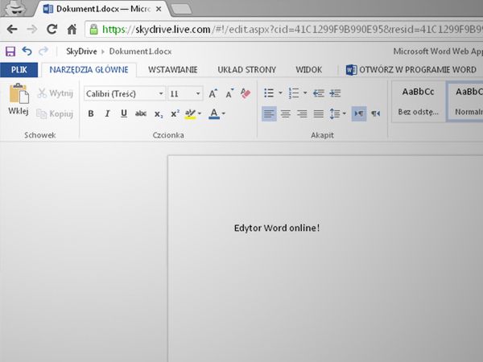
Task: Reload the page in the browser
Action: pos(52,29)
